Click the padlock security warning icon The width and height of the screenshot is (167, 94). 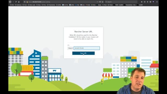27,2
